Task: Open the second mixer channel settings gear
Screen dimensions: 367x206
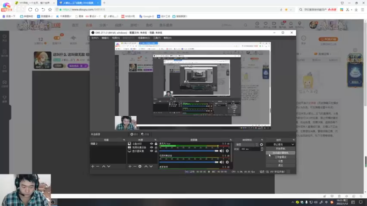Action: click(227, 162)
